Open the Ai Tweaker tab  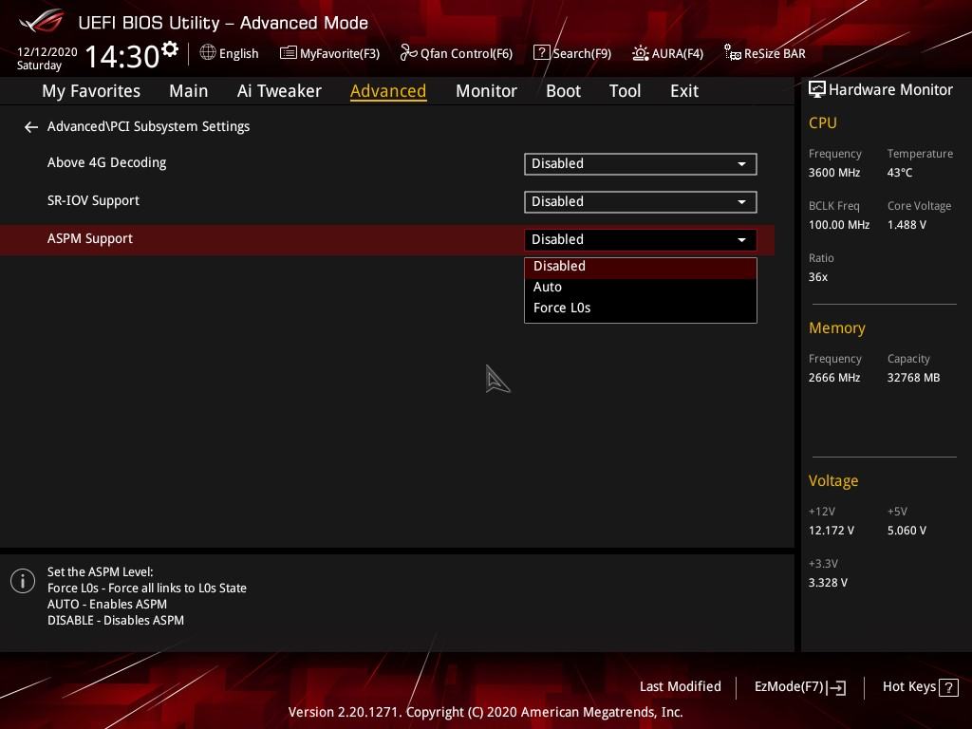coord(279,91)
